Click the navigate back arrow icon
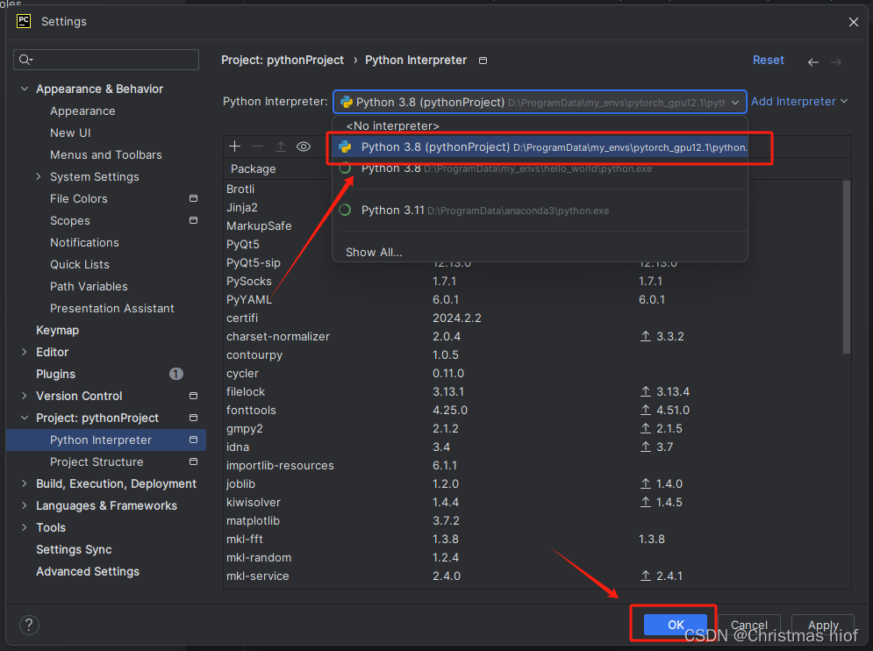This screenshot has height=651, width=873. click(x=812, y=61)
